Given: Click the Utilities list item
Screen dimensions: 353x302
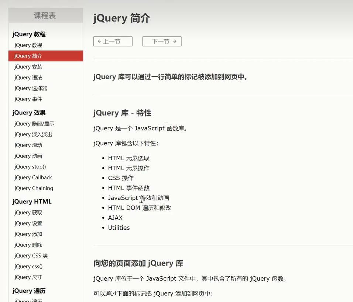Looking at the screenshot, I should click(x=119, y=228).
